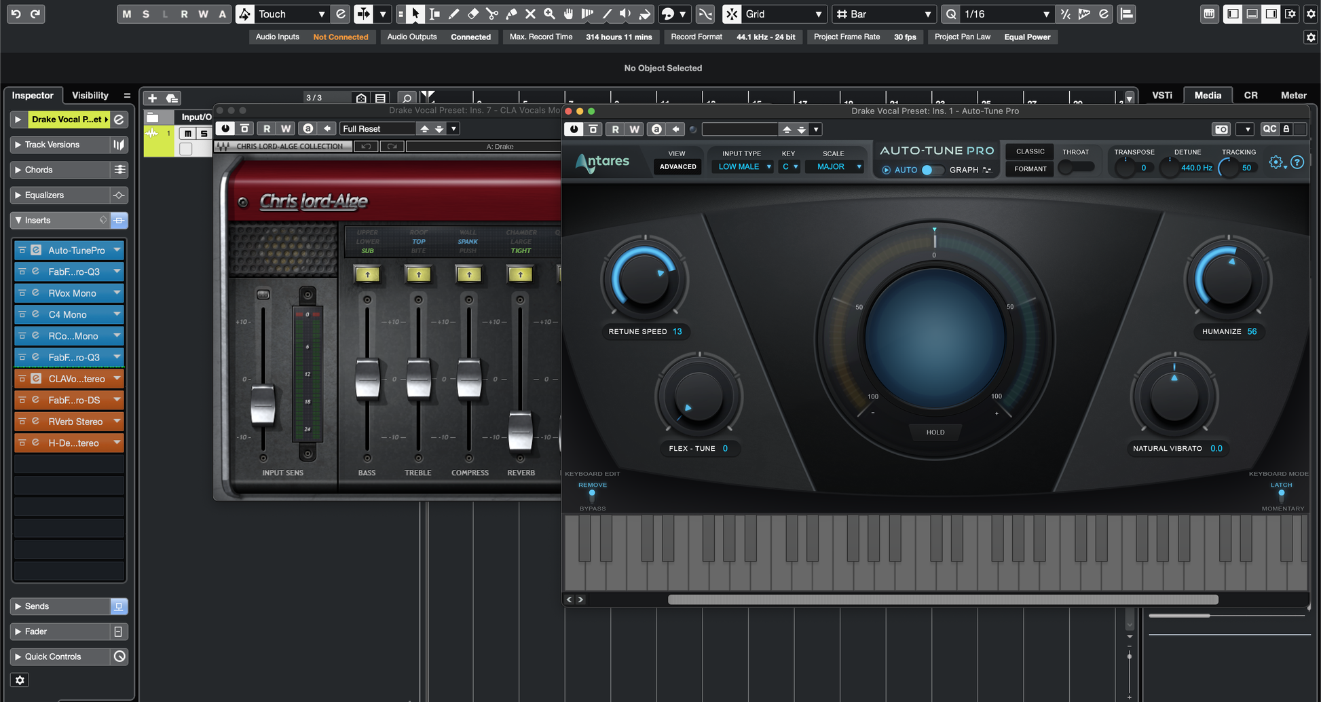1321x702 pixels.
Task: Click the Retune Speed knob
Action: [x=644, y=279]
